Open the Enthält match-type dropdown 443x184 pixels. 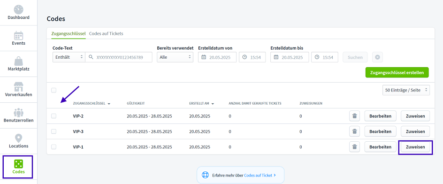point(69,57)
